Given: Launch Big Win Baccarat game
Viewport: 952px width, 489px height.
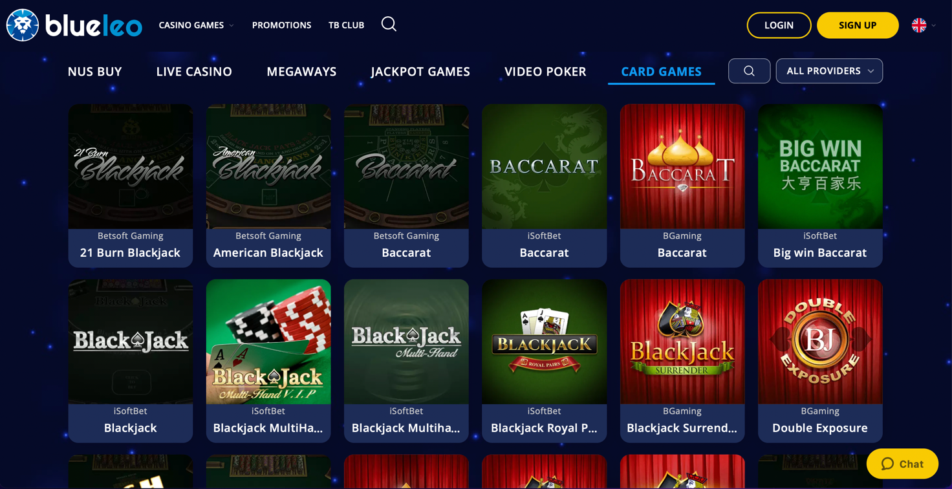Looking at the screenshot, I should pos(820,167).
